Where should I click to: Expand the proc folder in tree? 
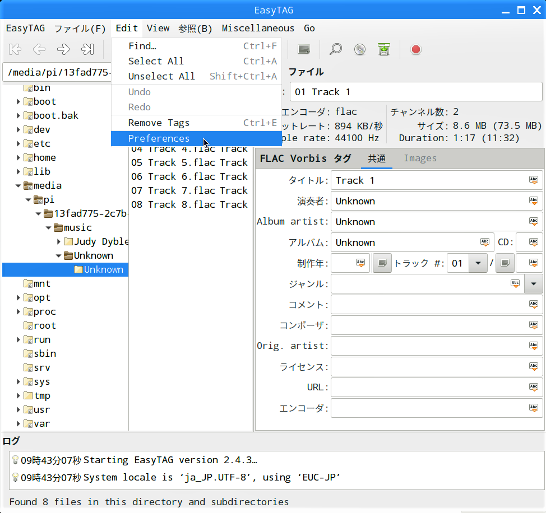[x=18, y=311]
